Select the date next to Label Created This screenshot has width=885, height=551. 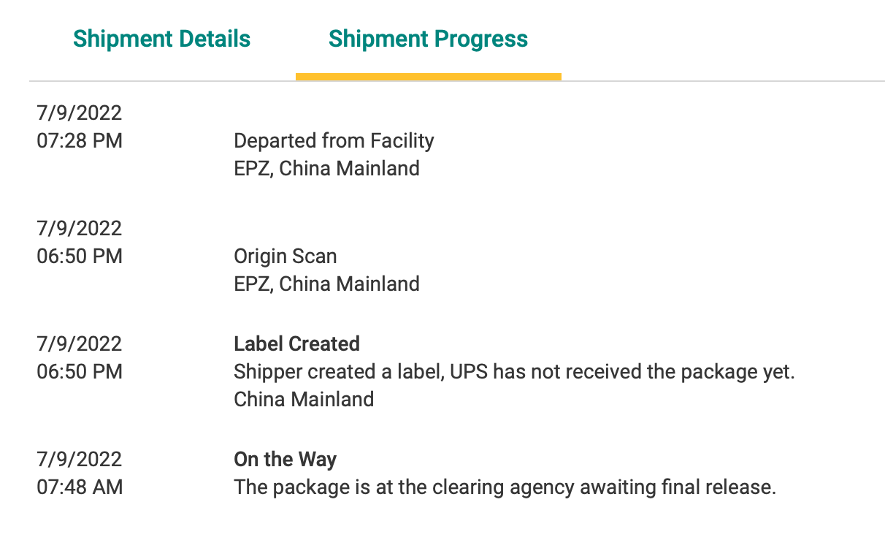point(79,343)
